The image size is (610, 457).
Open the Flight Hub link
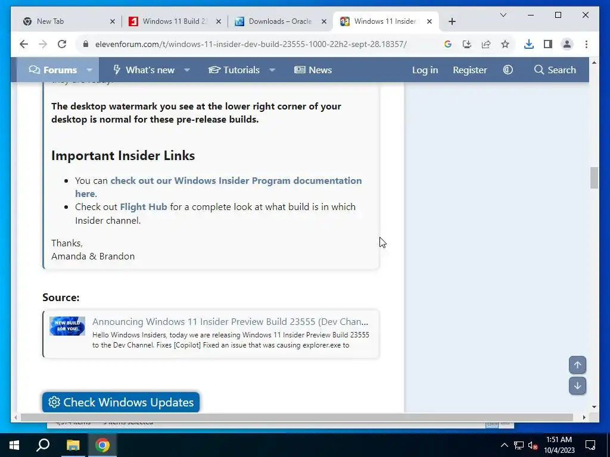[x=144, y=206]
